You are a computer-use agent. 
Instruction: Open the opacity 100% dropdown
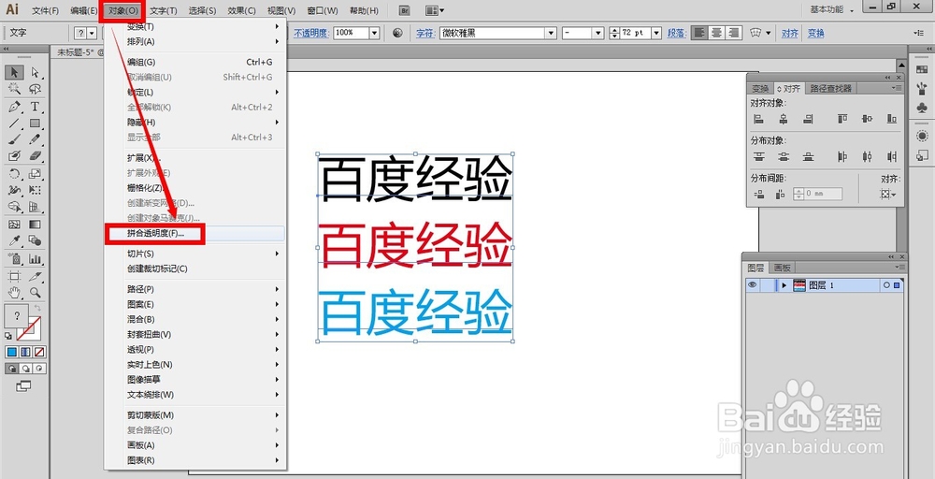(x=375, y=33)
